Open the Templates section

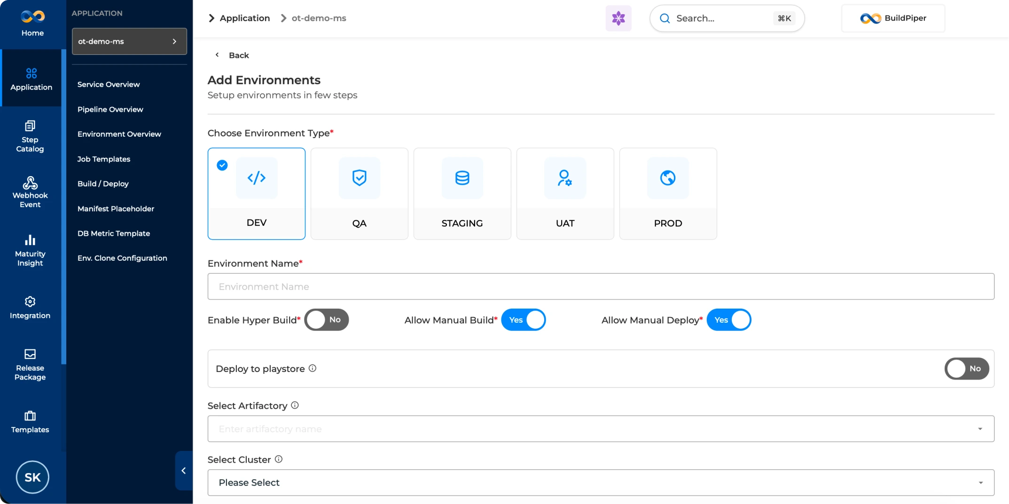[30, 422]
